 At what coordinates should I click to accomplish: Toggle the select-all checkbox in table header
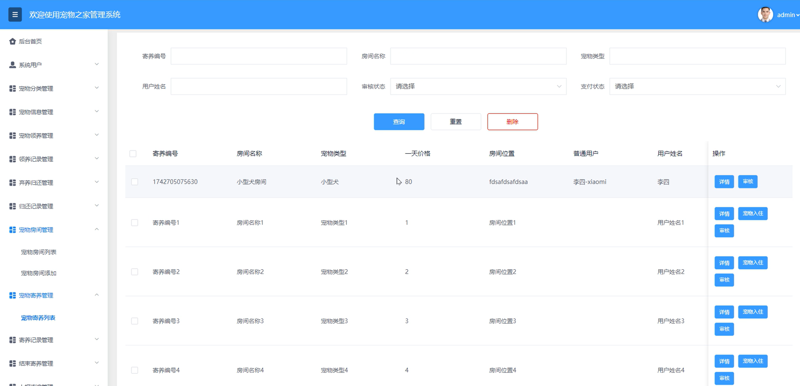pos(133,154)
